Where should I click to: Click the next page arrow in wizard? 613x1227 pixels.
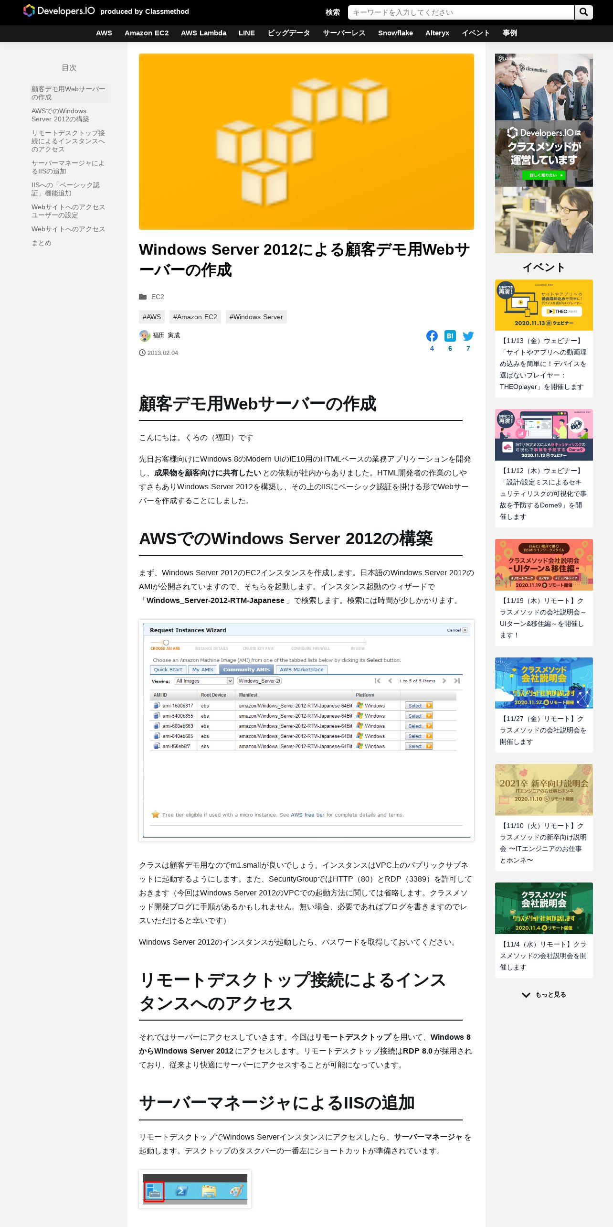[444, 681]
